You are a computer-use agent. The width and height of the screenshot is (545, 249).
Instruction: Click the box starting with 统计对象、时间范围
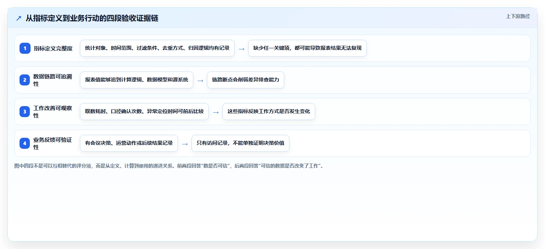coord(157,48)
